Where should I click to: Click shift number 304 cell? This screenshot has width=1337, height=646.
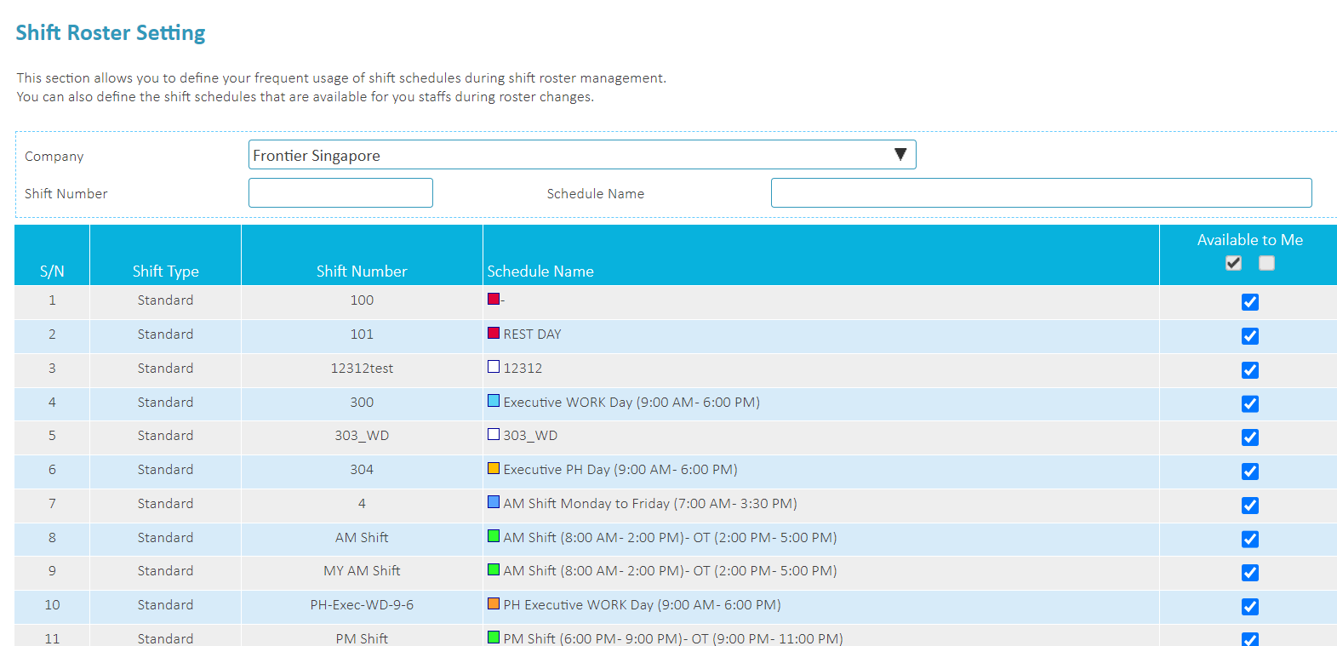click(x=362, y=470)
